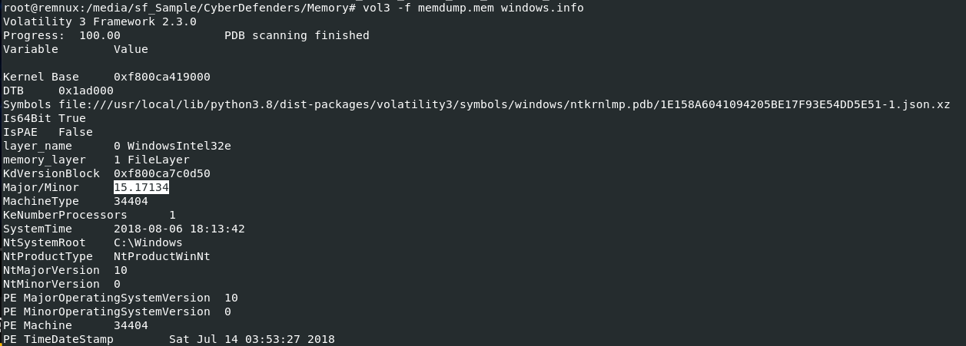Click the Kernel Base address 0xf800ca419000
966x346 pixels.
coord(161,77)
